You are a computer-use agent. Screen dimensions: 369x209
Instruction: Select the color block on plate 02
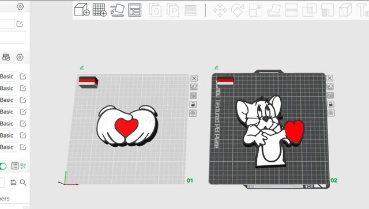[225, 81]
